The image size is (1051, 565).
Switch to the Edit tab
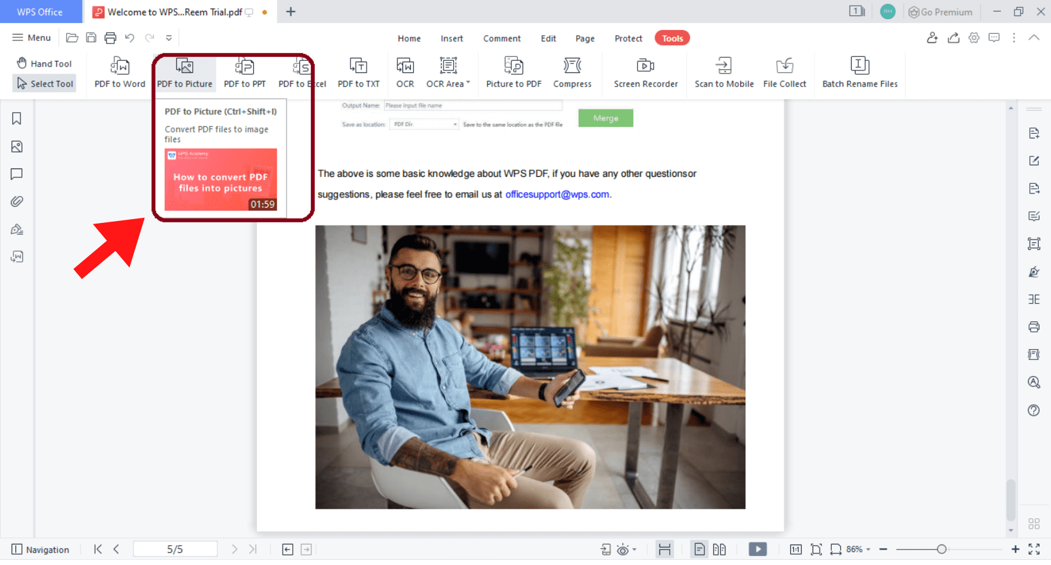pyautogui.click(x=549, y=38)
